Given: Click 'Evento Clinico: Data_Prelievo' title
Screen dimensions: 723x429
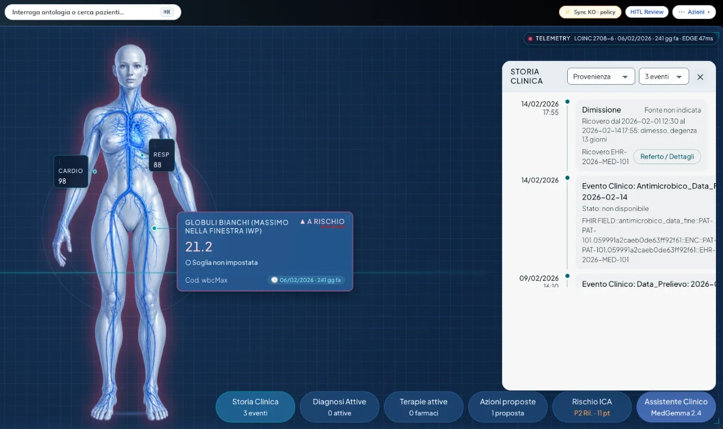Looking at the screenshot, I should point(648,284).
